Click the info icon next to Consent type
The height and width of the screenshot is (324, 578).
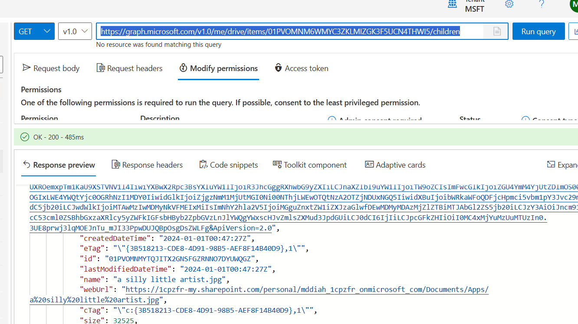[525, 120]
